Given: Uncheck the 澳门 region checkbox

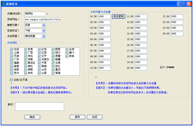Looking at the screenshot, I should [67, 53].
